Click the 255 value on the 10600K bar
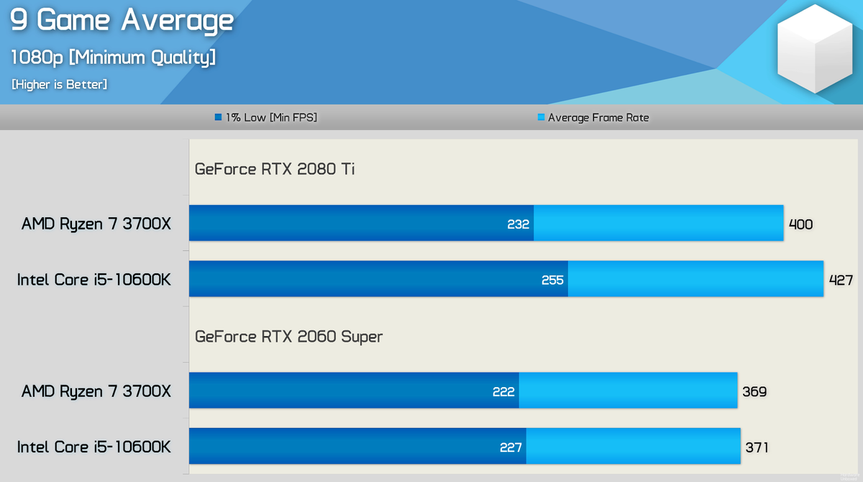The image size is (863, 482). click(552, 280)
